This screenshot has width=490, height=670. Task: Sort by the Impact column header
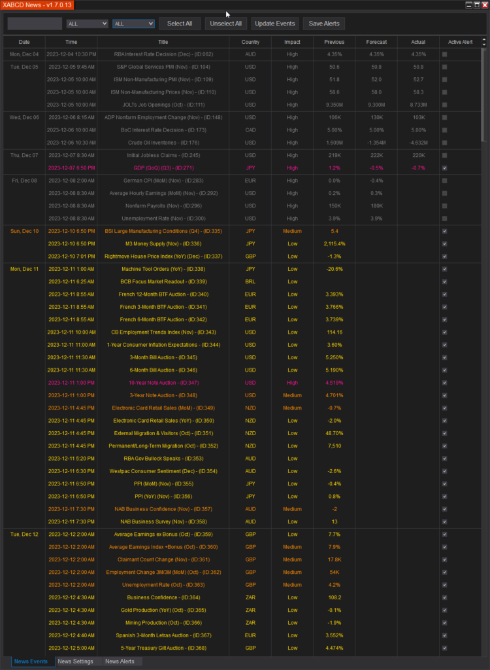293,42
